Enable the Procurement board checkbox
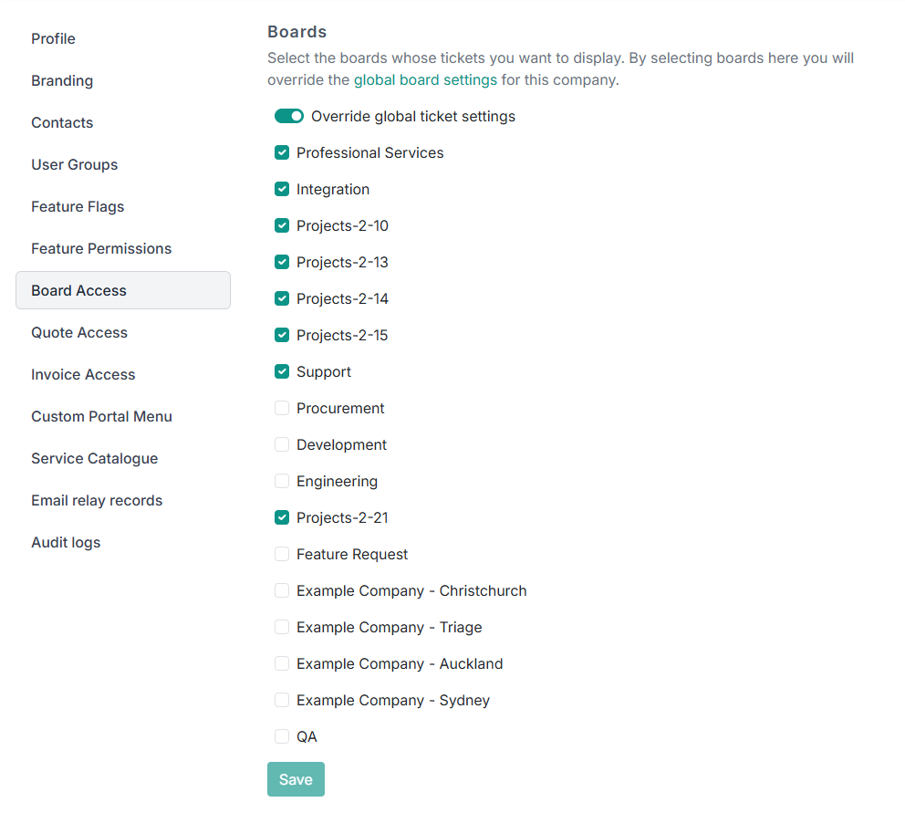 coord(282,409)
